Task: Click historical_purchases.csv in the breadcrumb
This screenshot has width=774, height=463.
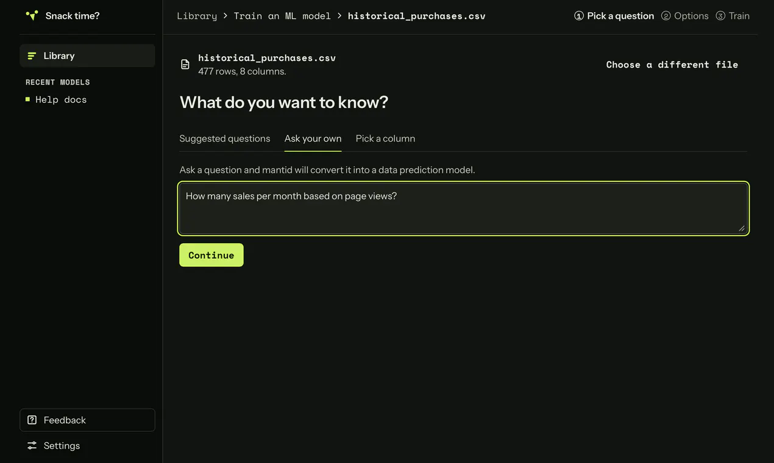Action: tap(417, 16)
